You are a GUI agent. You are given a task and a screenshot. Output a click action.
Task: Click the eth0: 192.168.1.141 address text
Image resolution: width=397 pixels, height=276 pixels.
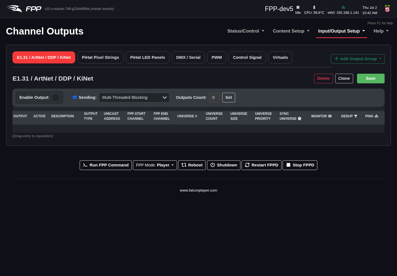click(343, 13)
